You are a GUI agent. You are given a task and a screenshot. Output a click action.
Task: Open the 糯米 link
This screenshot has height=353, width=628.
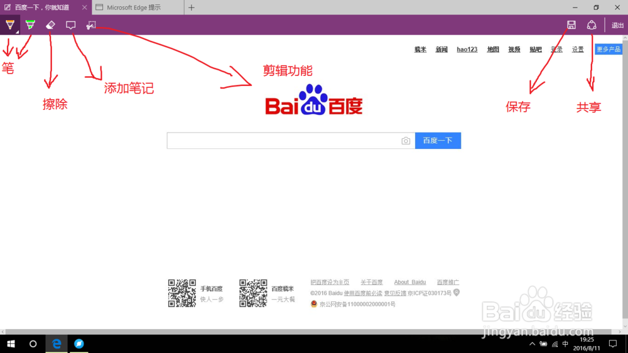click(420, 49)
